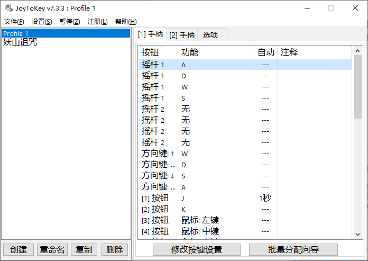Click the JoyToKey title bar icon
368x261 pixels.
9,8
